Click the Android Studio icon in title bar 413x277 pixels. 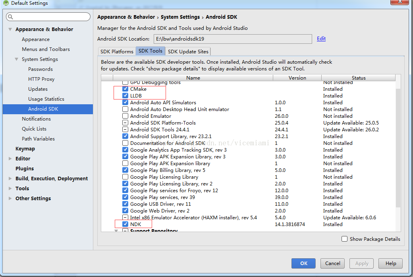click(6, 3)
